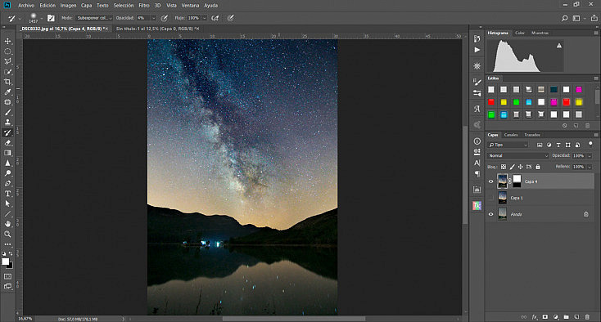Switch to the Trazados tab

coord(532,135)
